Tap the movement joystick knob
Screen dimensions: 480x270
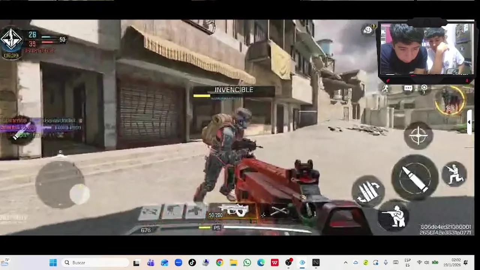[79, 194]
